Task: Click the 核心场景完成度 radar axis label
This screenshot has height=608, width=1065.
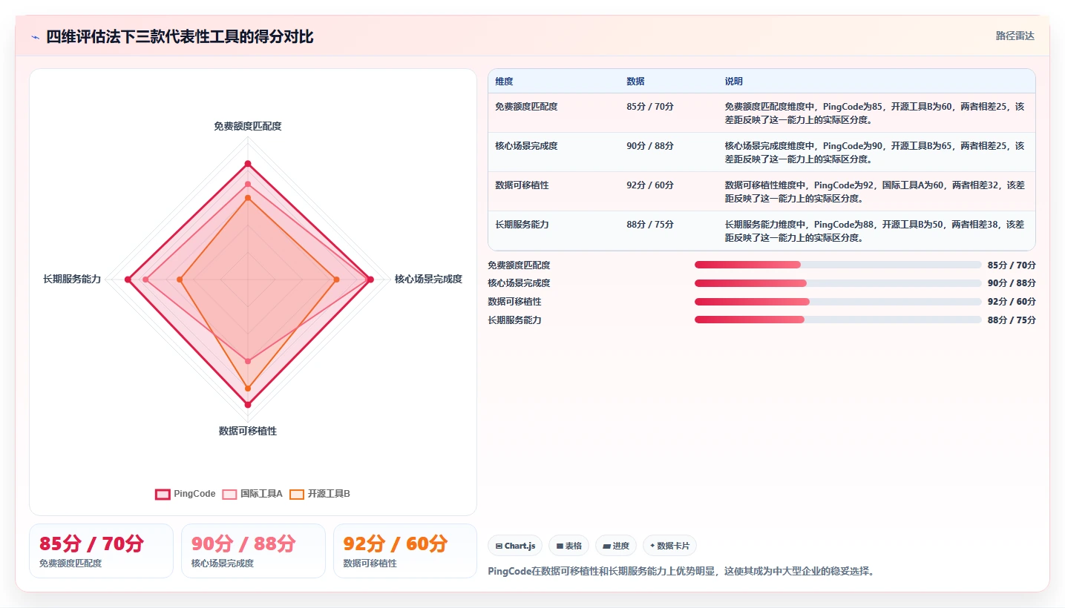Action: 428,280
